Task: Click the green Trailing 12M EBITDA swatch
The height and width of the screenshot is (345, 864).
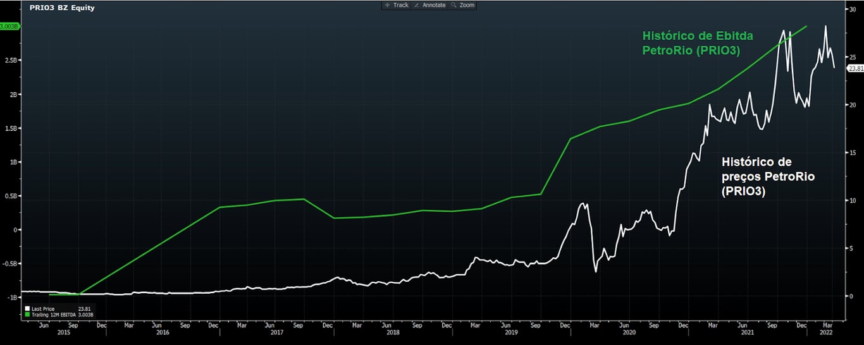Action: [27, 314]
